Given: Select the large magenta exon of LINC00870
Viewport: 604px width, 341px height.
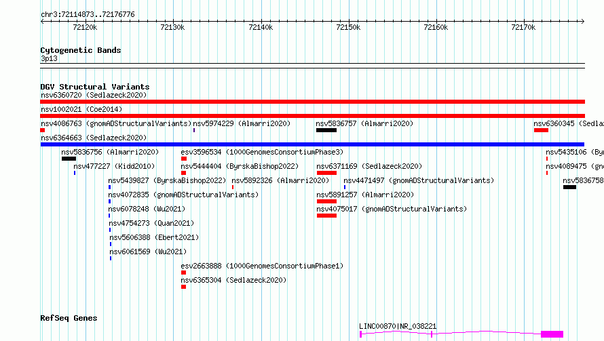Looking at the screenshot, I should coord(552,334).
